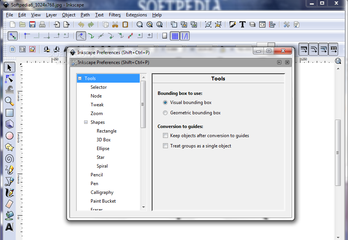Select Rectangle in the preferences tree
Image resolution: width=348 pixels, height=240 pixels.
107,131
